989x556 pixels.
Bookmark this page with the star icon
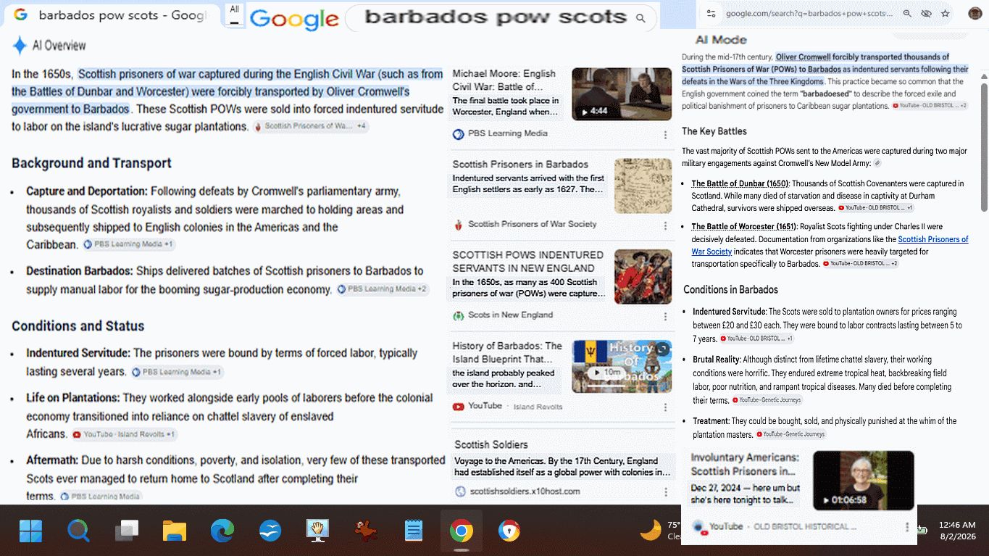(x=945, y=14)
